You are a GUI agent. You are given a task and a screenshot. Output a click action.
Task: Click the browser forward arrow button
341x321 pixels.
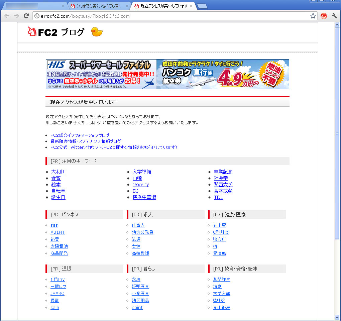(16, 16)
